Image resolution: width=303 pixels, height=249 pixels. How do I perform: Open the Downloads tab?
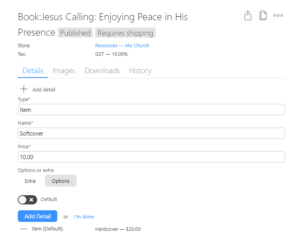(x=102, y=71)
